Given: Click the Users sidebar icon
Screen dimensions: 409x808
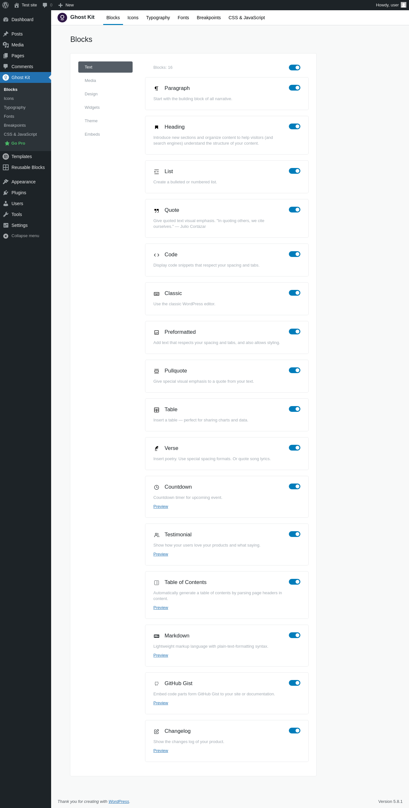Looking at the screenshot, I should coord(6,204).
